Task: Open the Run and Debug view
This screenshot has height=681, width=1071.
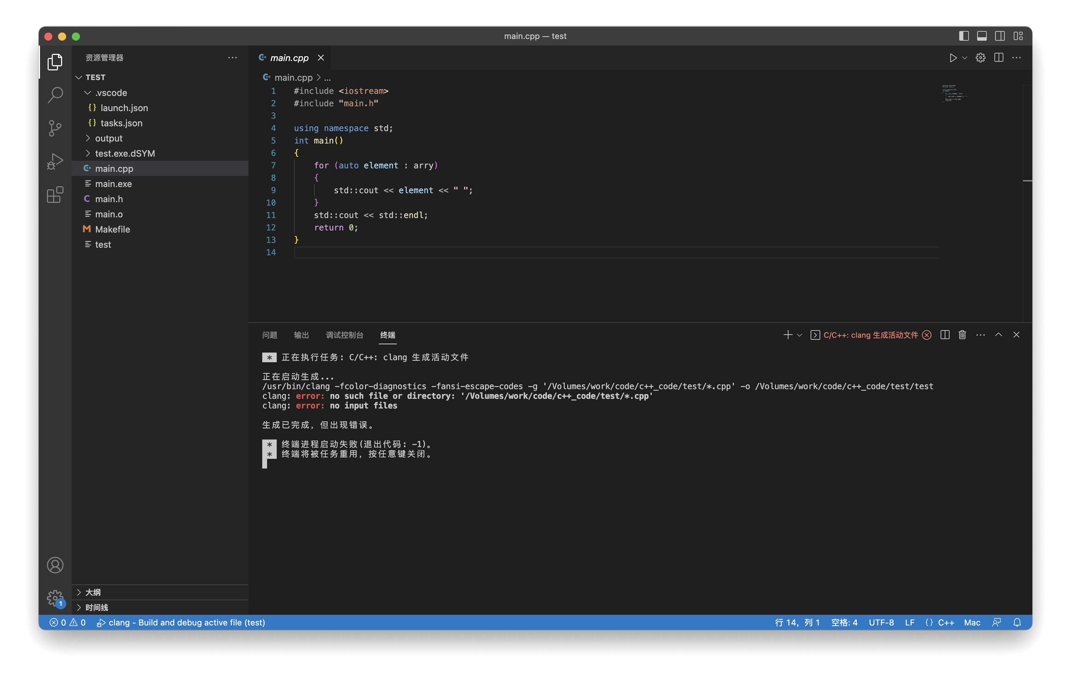Action: [55, 161]
